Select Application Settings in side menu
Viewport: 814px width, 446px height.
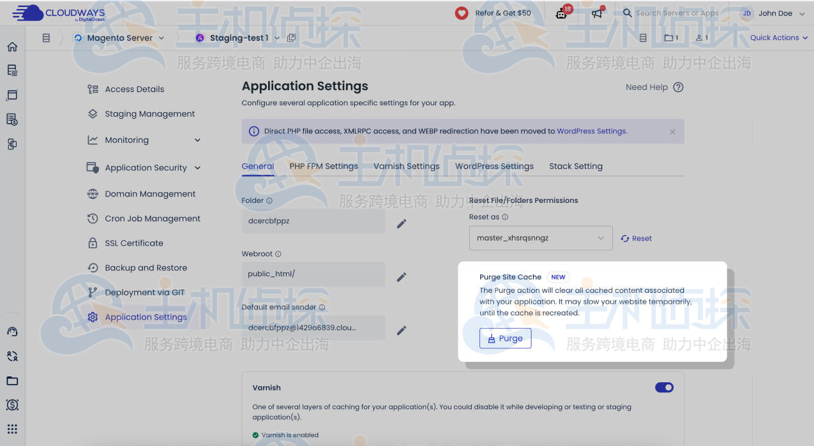point(137,317)
